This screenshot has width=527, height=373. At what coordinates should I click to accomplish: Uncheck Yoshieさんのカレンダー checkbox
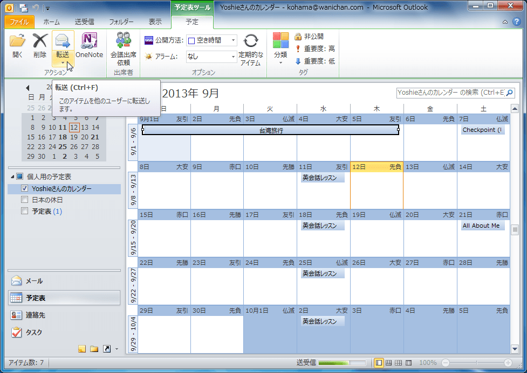point(24,188)
